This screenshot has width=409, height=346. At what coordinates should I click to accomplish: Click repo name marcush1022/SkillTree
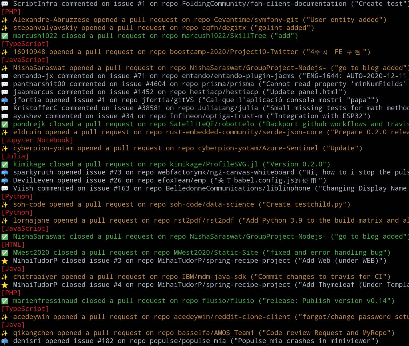[224, 36]
